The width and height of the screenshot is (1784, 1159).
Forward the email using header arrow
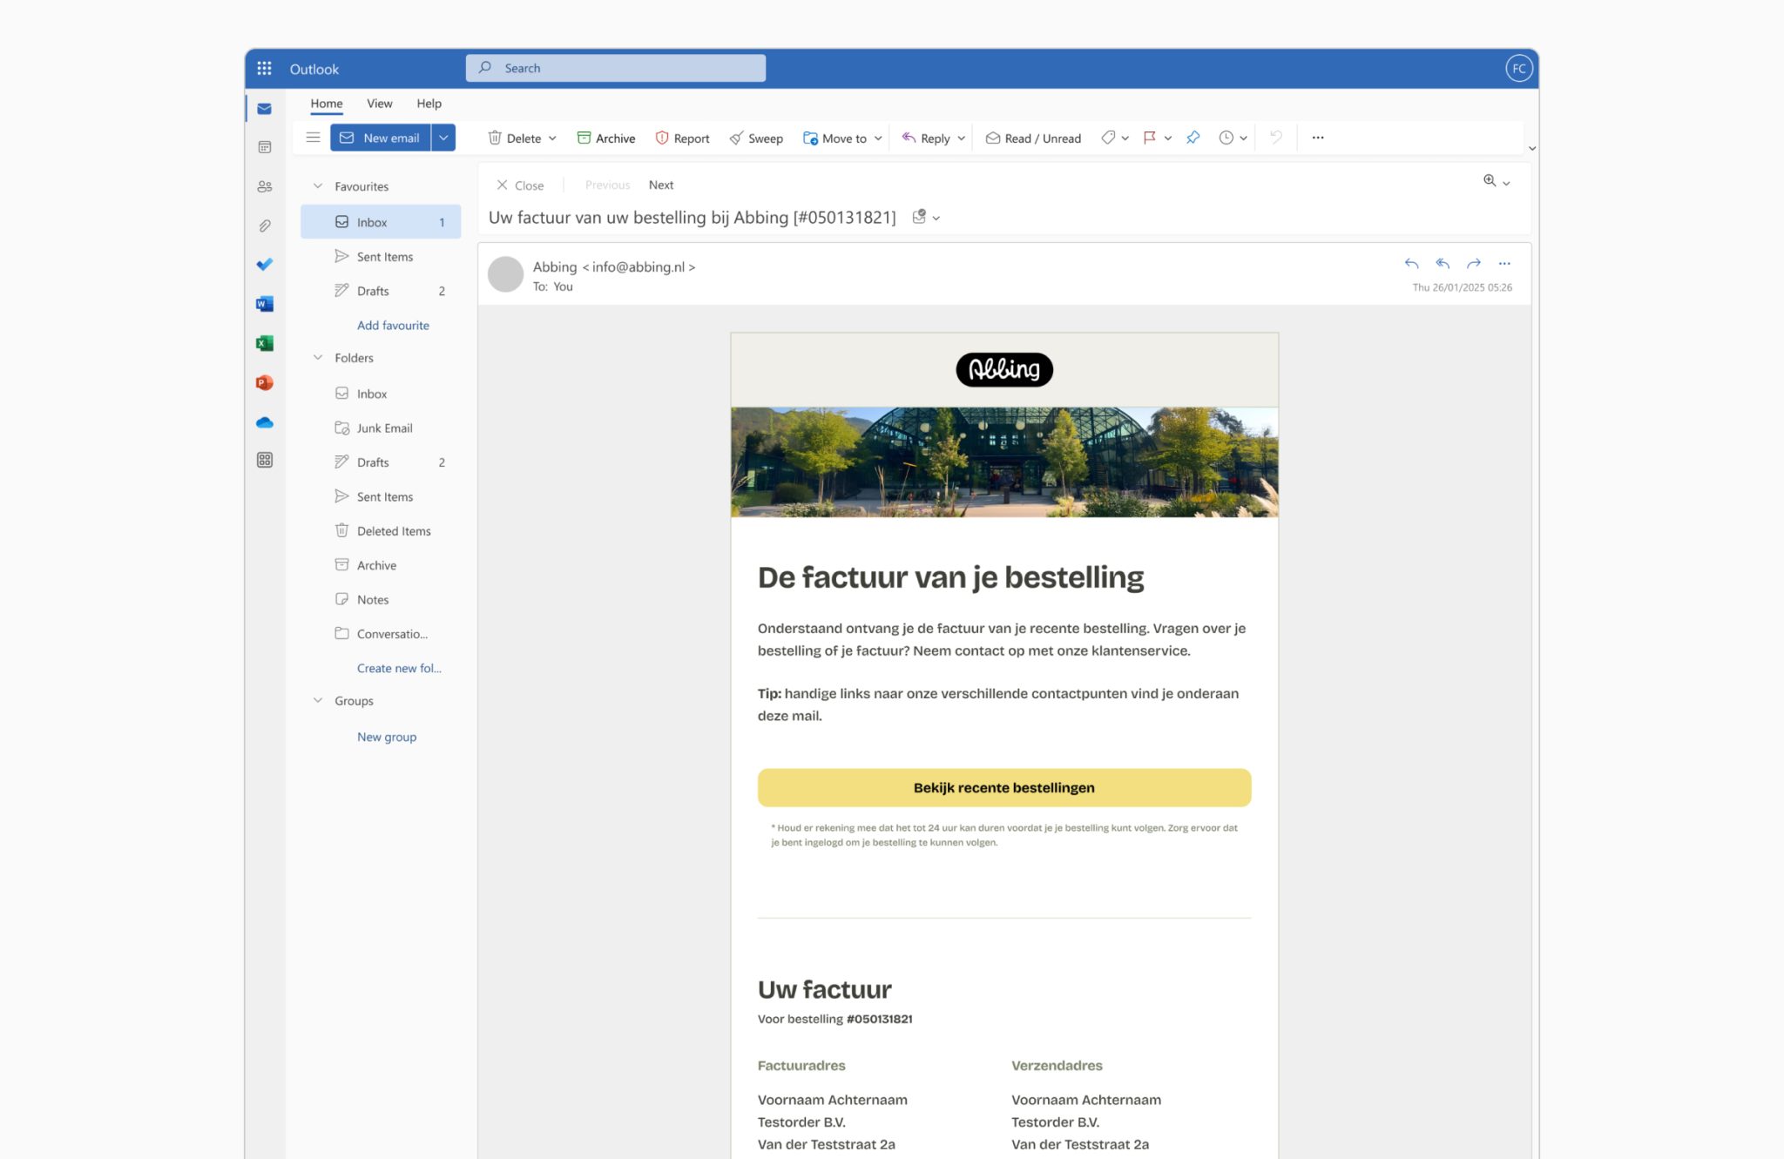point(1474,263)
